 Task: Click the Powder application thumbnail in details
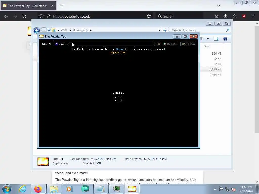(x=43, y=161)
